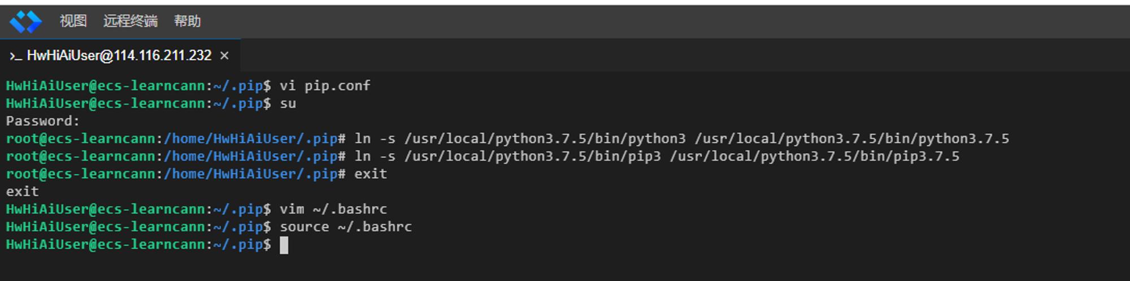Close the HwHiAiUser@114.116.211.232 tab
The height and width of the screenshot is (281, 1130).
pos(224,55)
